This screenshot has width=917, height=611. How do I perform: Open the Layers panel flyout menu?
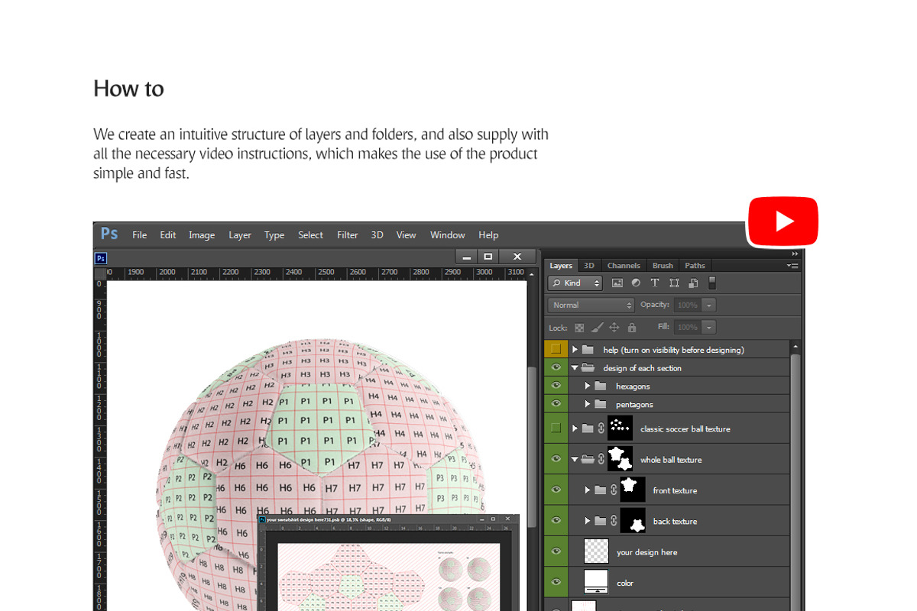coord(792,266)
